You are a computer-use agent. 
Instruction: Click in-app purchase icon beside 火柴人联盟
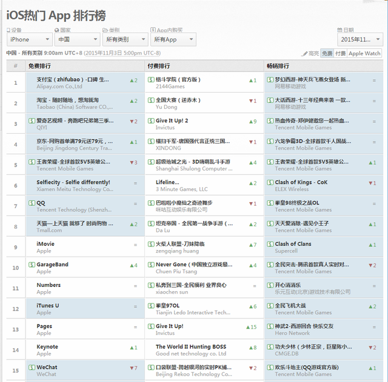(x=151, y=244)
